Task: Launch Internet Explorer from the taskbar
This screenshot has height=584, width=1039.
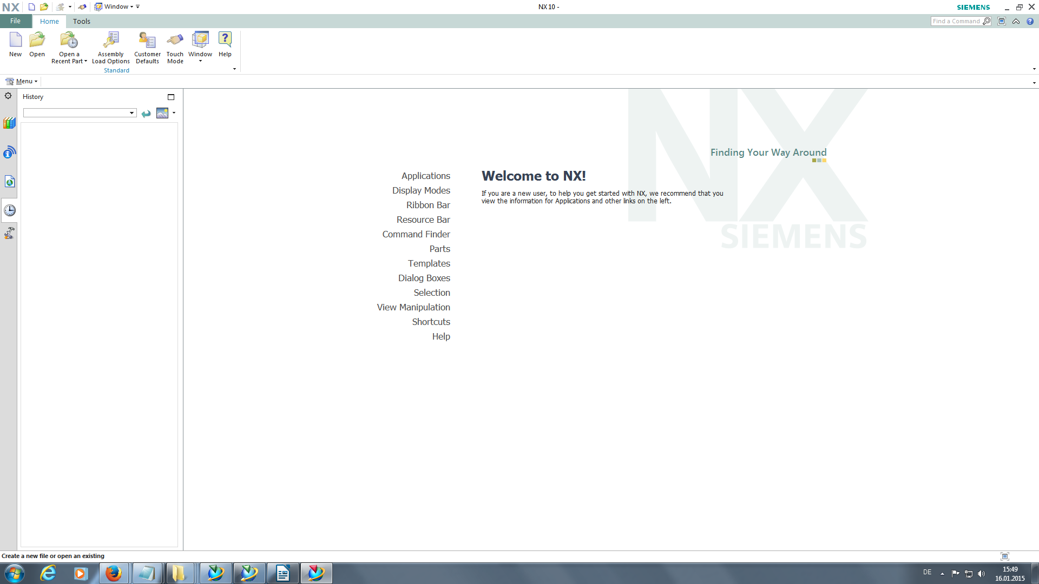Action: (48, 573)
